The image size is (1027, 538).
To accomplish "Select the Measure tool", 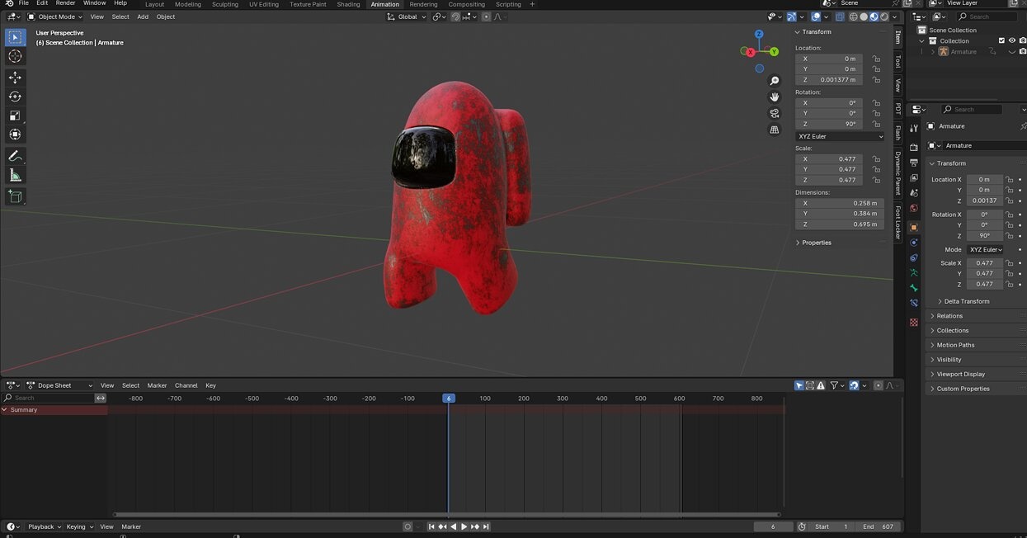I will coord(15,175).
